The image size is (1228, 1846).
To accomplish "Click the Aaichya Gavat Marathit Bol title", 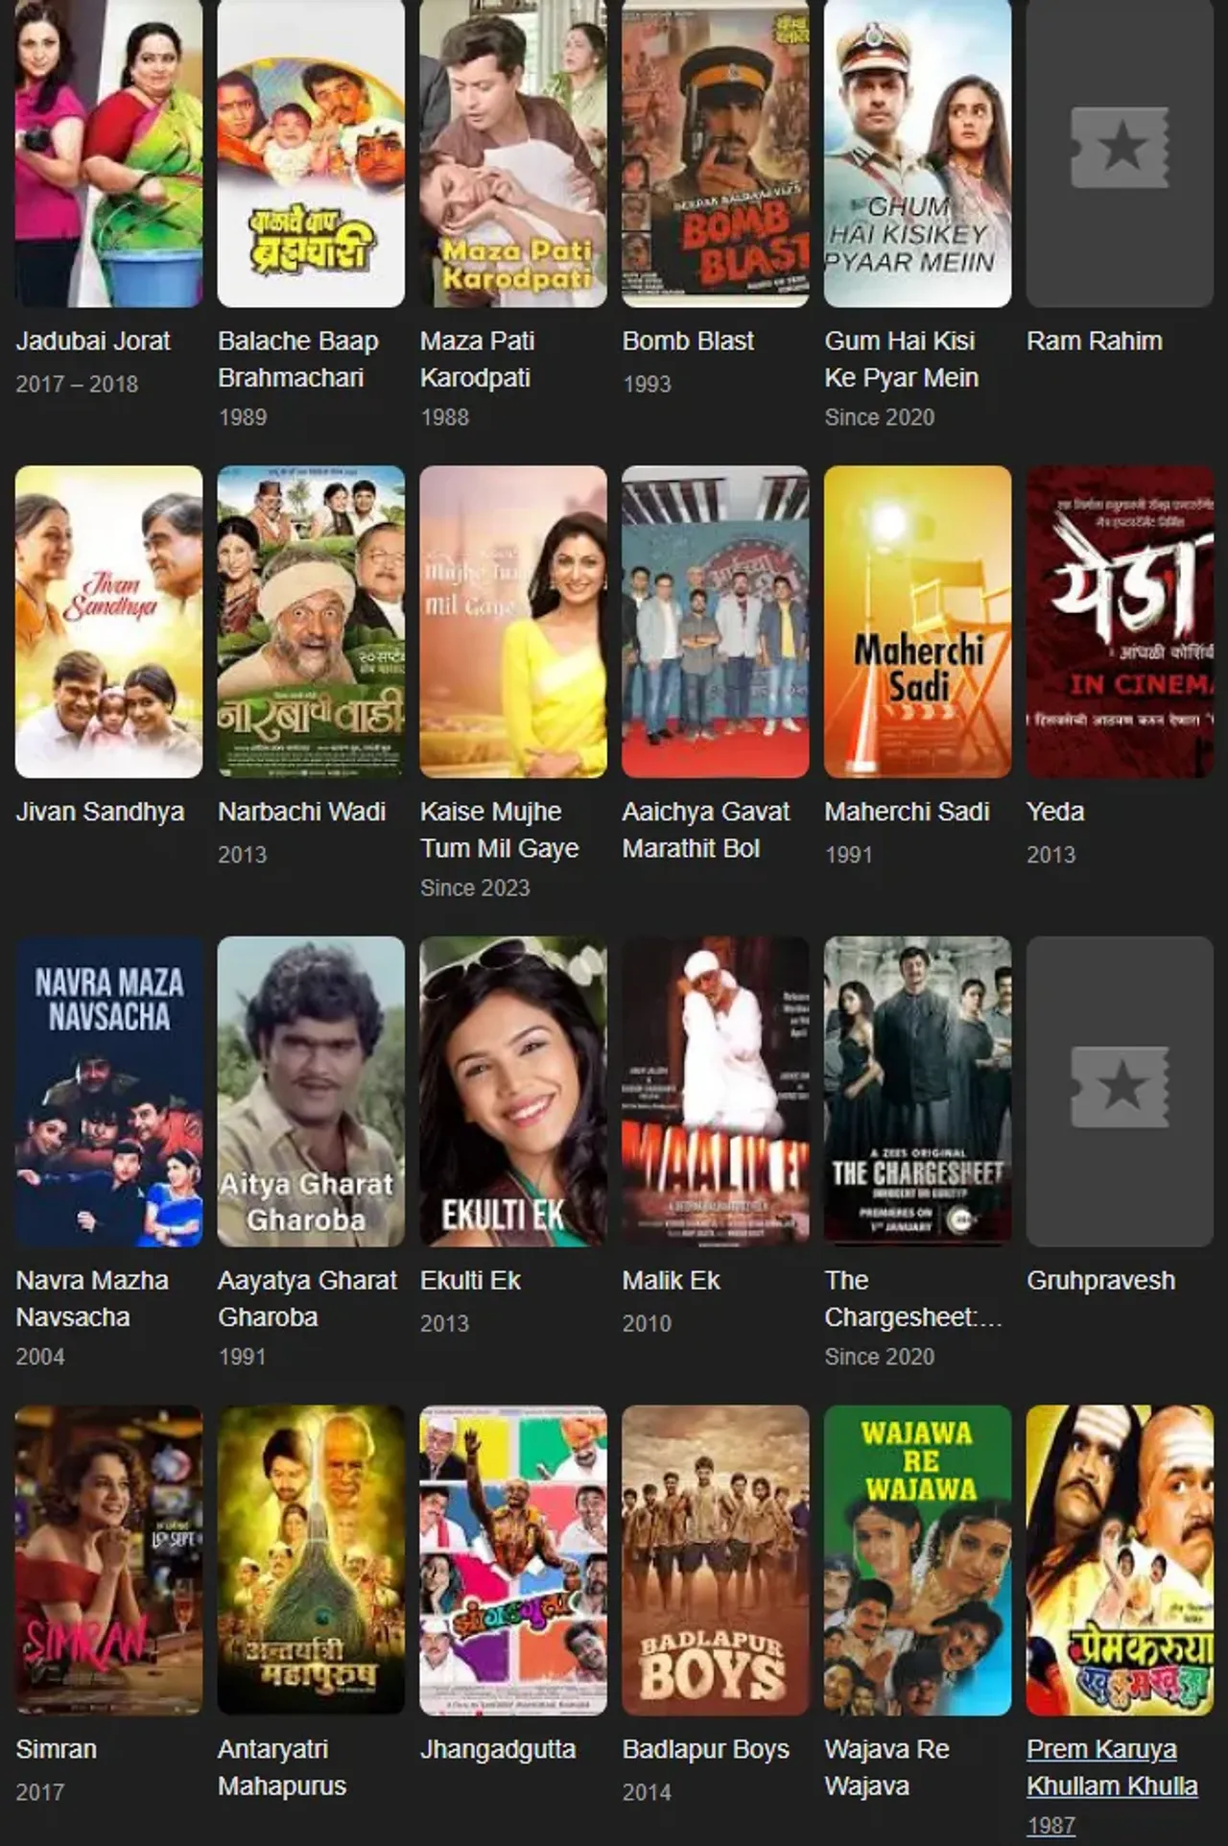I will pos(705,830).
